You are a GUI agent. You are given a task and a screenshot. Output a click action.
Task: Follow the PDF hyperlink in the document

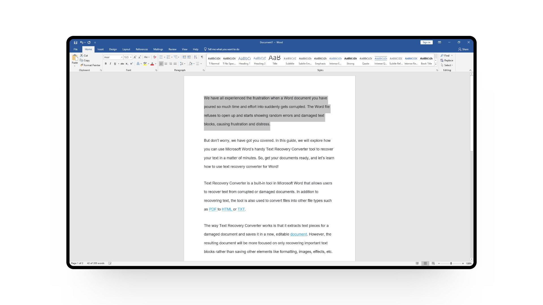pos(212,209)
